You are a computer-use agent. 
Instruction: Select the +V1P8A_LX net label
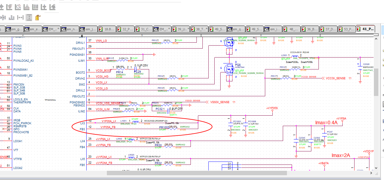click(103, 139)
